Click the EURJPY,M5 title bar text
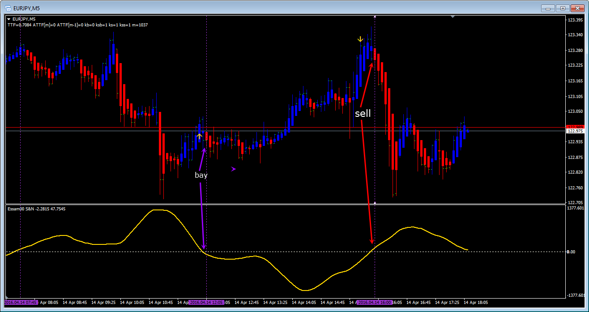Screen dimensions: 589x312 coord(27,8)
